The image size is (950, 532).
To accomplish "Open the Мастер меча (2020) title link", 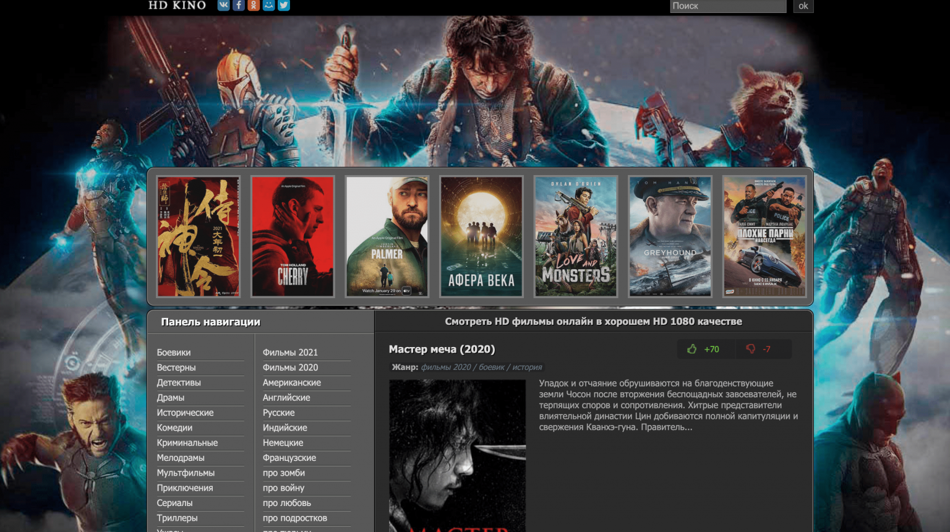I will [442, 349].
